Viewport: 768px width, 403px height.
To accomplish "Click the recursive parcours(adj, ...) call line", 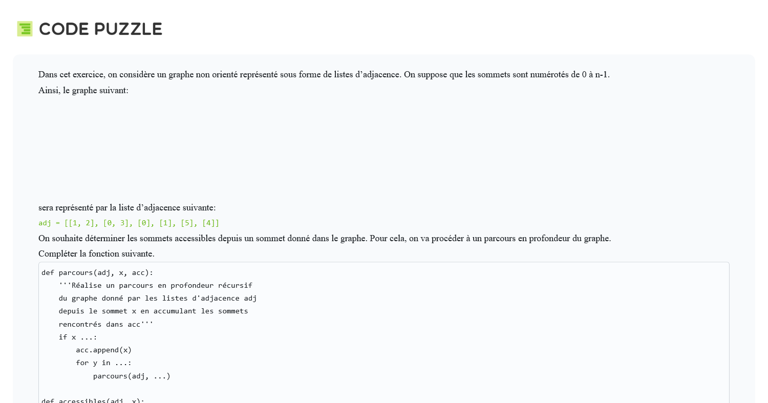I will (131, 375).
